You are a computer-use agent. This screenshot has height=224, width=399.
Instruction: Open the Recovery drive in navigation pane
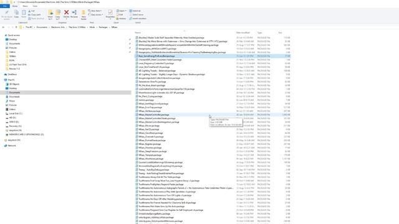pyautogui.click(x=14, y=126)
